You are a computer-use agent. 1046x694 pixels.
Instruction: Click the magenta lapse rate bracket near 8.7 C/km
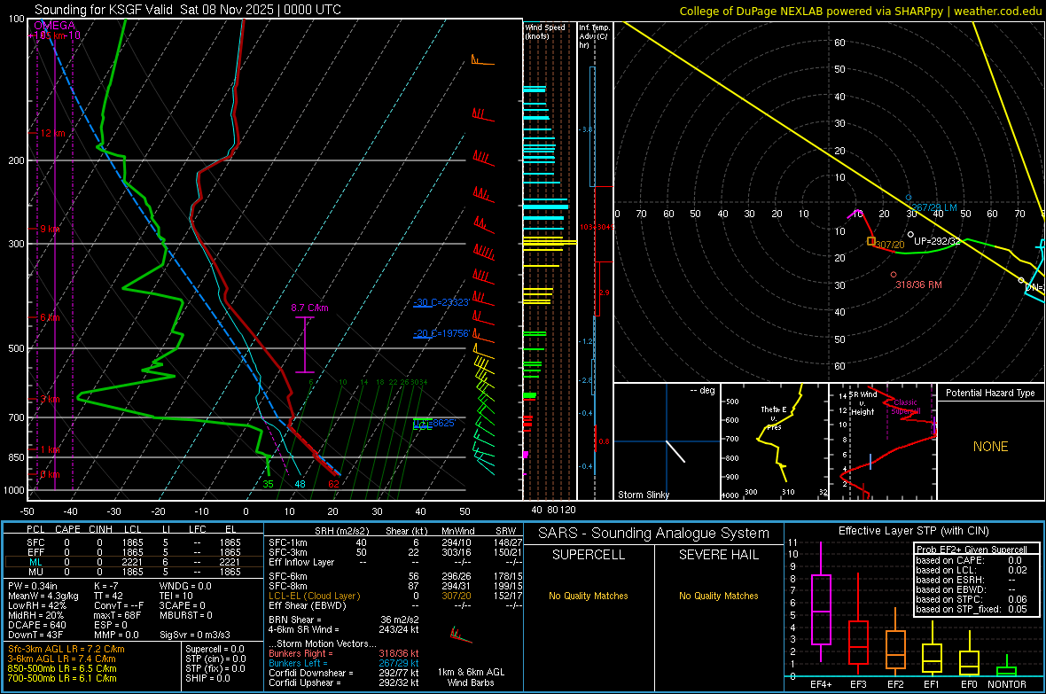click(305, 345)
